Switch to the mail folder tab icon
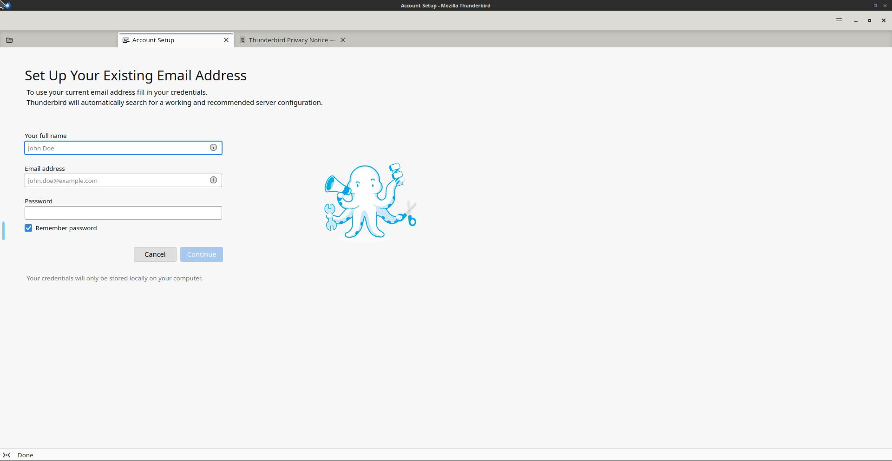The height and width of the screenshot is (461, 892). [9, 40]
